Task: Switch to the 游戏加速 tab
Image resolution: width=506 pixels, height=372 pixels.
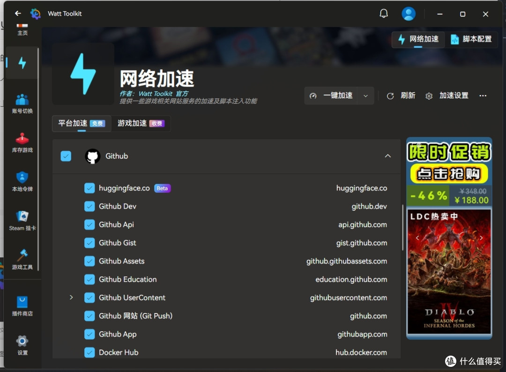Action: click(133, 124)
